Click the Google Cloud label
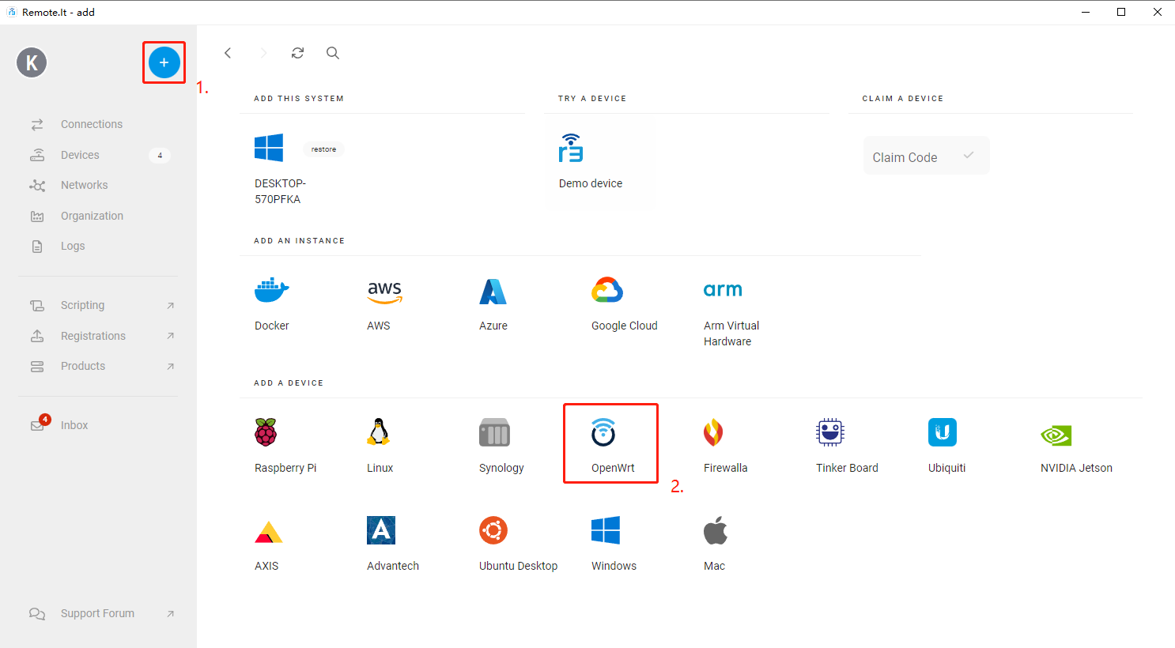Screen dimensions: 1175x648 click(625, 326)
